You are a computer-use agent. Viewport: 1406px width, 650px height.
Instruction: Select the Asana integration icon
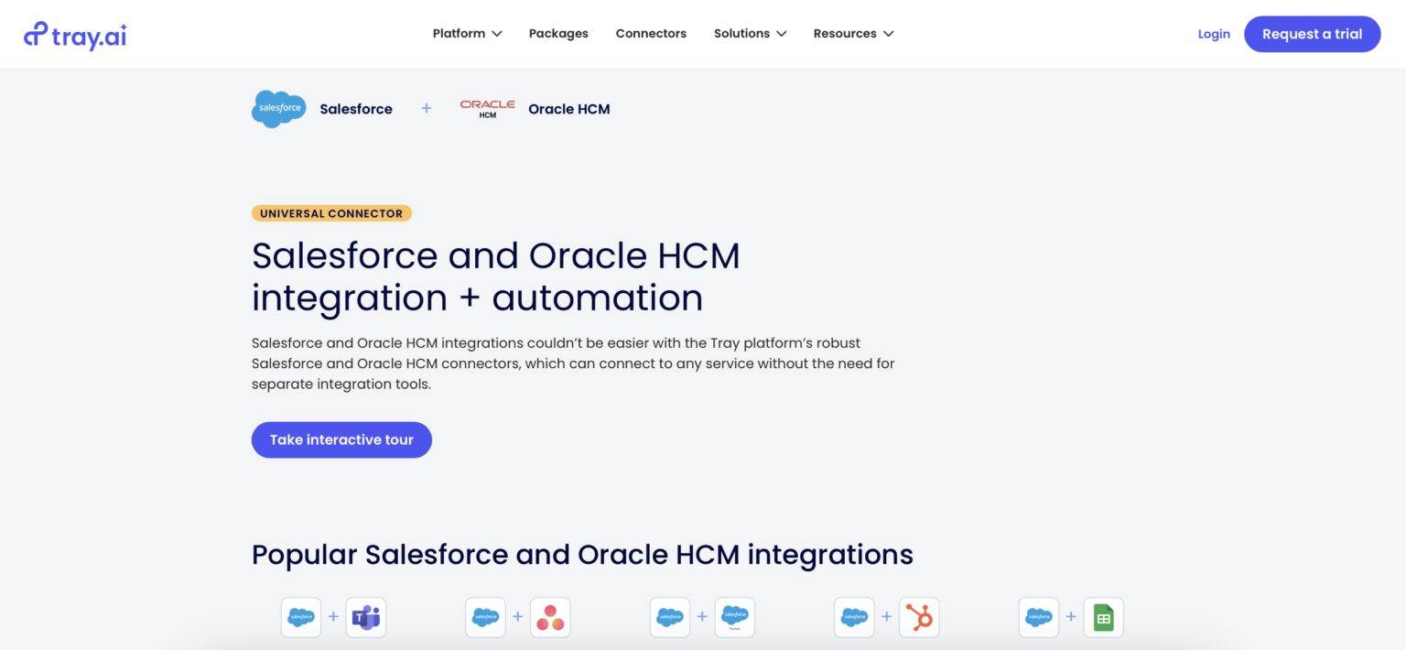(x=550, y=617)
